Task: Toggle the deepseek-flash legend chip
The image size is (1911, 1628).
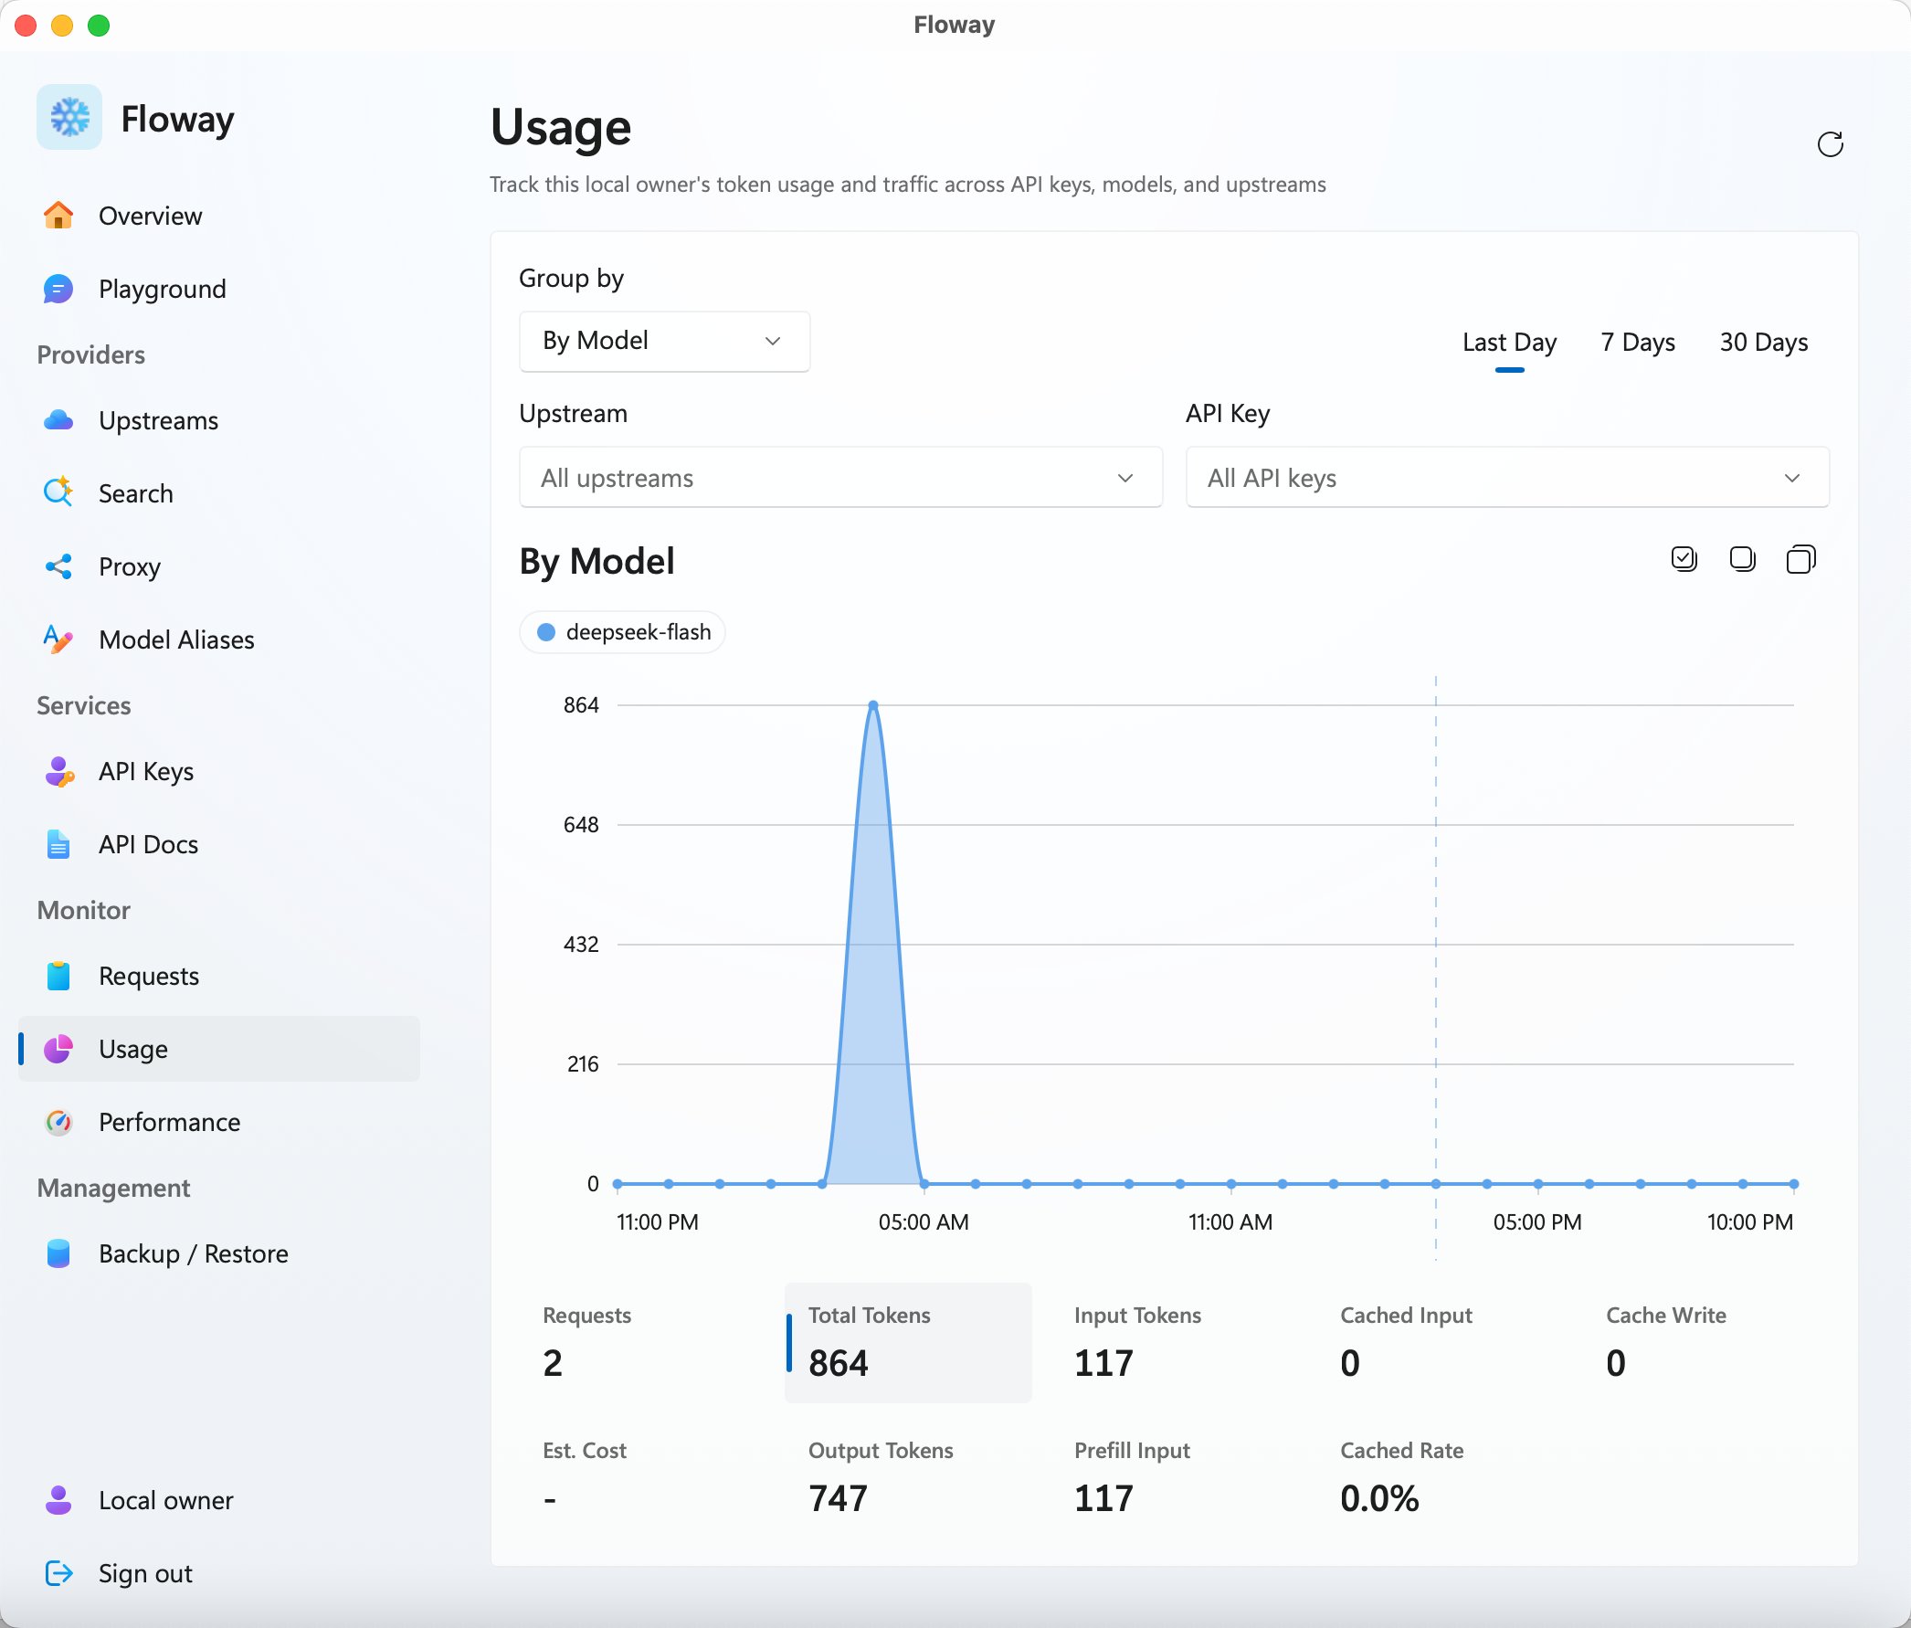Action: pos(623,632)
